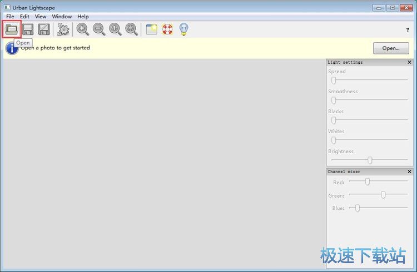
Task: Click the Open folder toolbar icon
Action: 12,29
